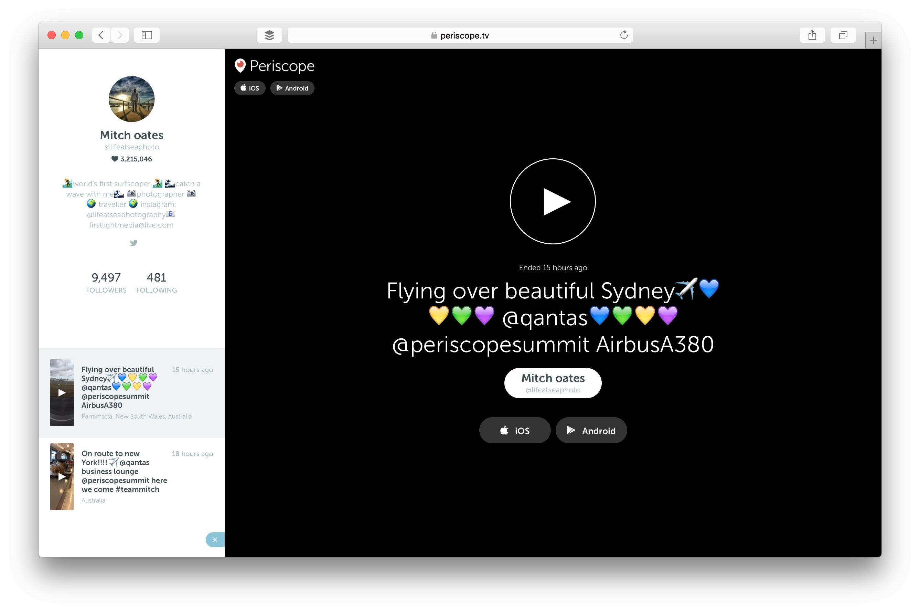Select the Flying over beautiful Sydney list title
This screenshot has width=920, height=612.
(x=119, y=387)
